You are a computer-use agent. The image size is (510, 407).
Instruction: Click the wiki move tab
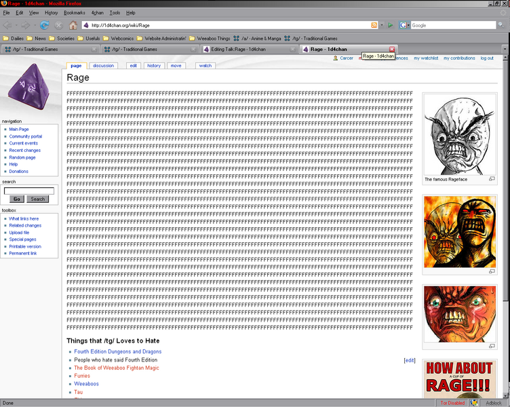tap(176, 66)
